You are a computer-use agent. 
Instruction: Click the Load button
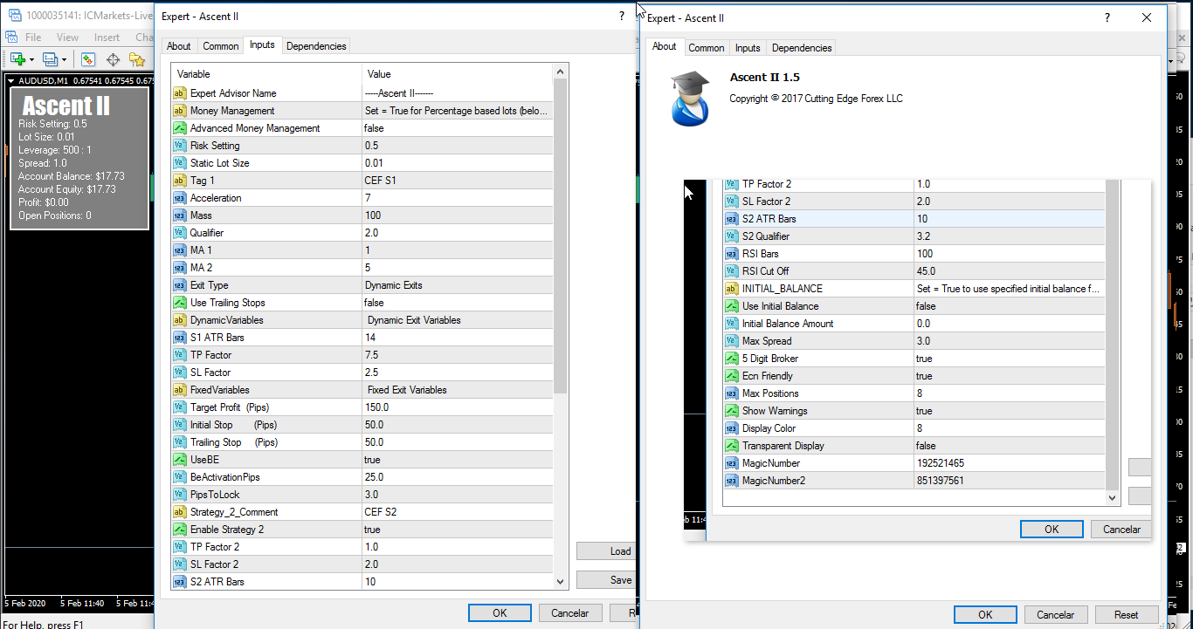(x=620, y=551)
